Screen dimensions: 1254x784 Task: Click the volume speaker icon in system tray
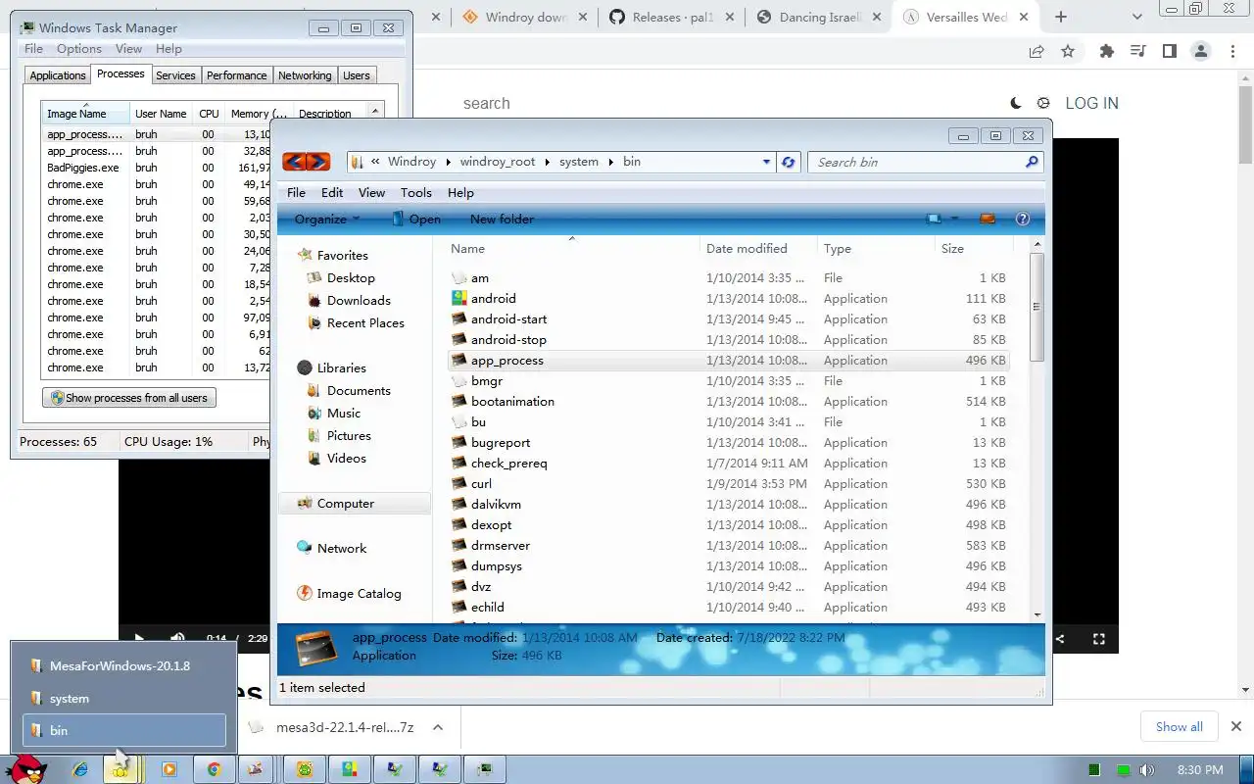click(1147, 770)
